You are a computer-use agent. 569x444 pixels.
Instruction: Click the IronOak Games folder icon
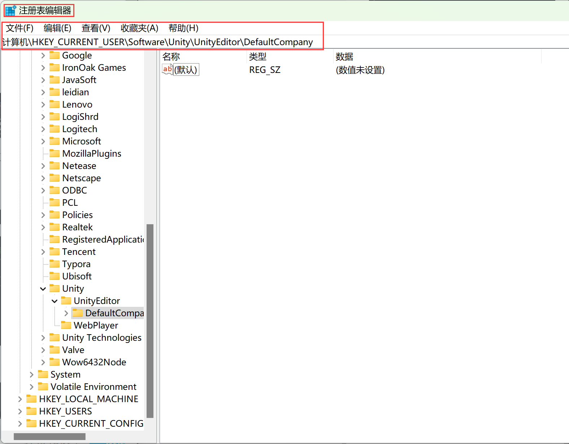(55, 68)
